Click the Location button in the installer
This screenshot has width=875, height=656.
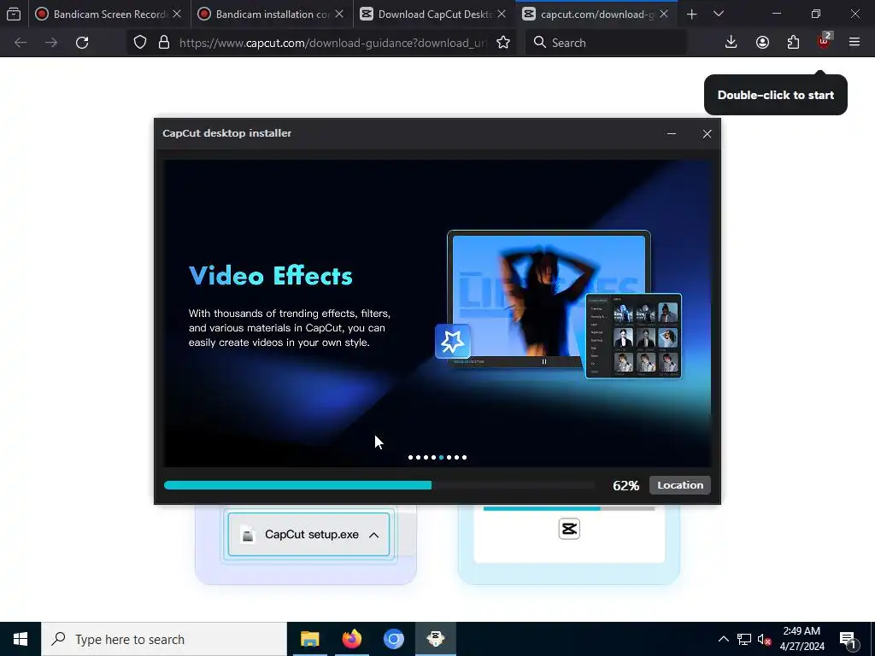(679, 485)
